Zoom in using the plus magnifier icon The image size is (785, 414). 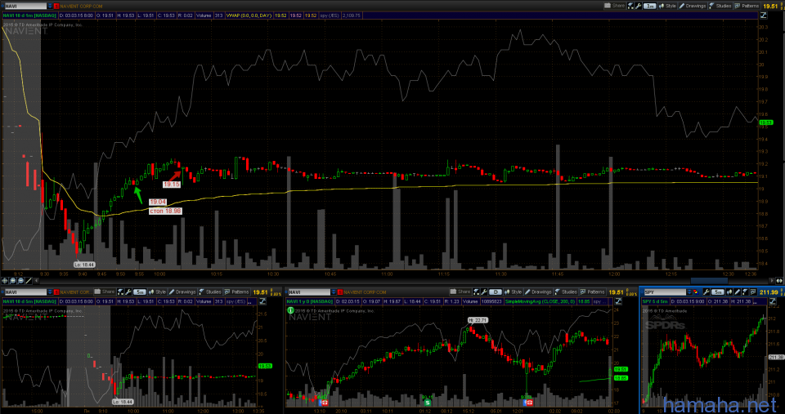coord(13,281)
